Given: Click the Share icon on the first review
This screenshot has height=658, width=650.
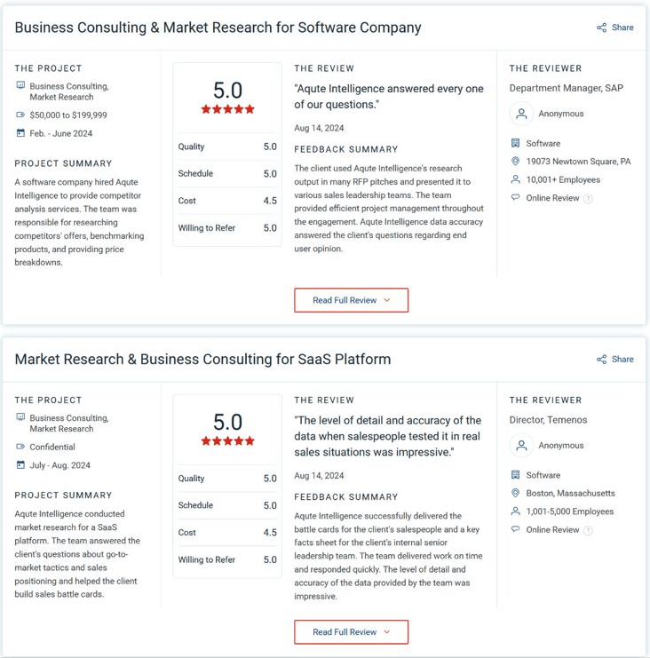Looking at the screenshot, I should click(602, 28).
